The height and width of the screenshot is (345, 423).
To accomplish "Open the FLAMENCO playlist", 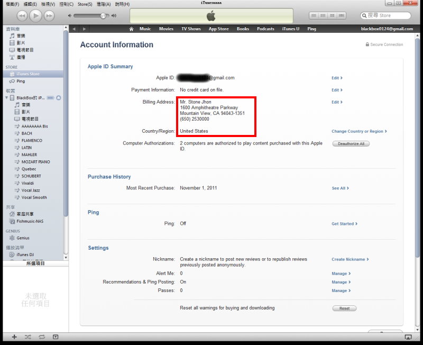I will click(32, 140).
